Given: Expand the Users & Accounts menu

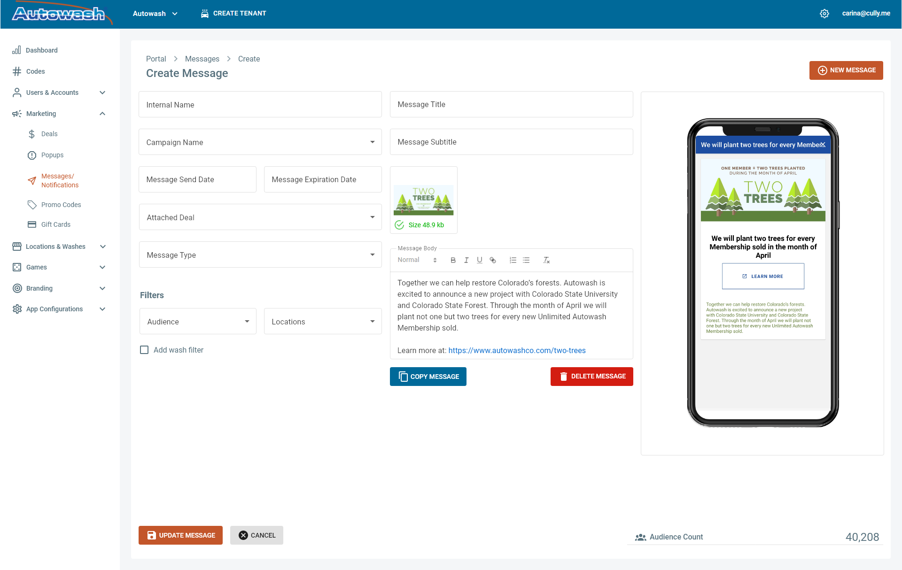Looking at the screenshot, I should coord(102,92).
